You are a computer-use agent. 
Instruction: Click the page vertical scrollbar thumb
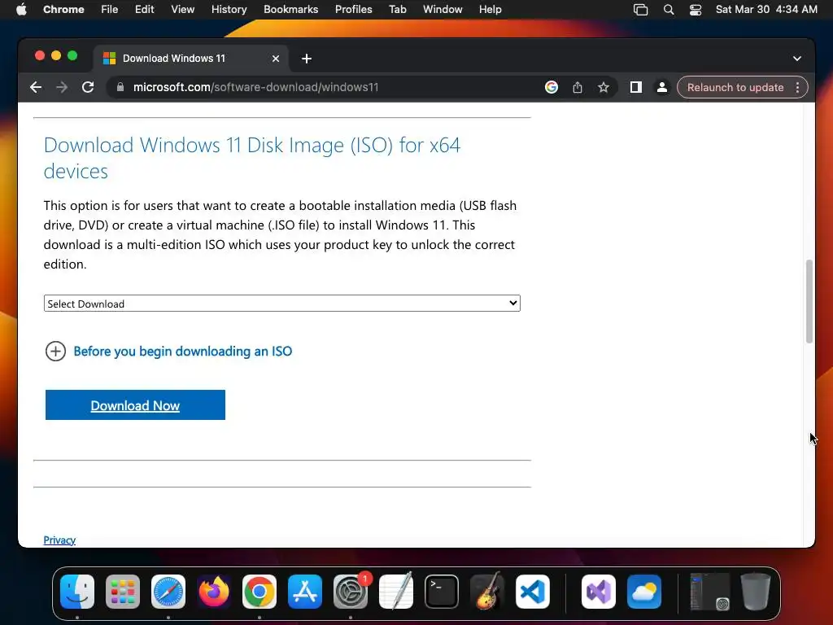click(x=809, y=301)
